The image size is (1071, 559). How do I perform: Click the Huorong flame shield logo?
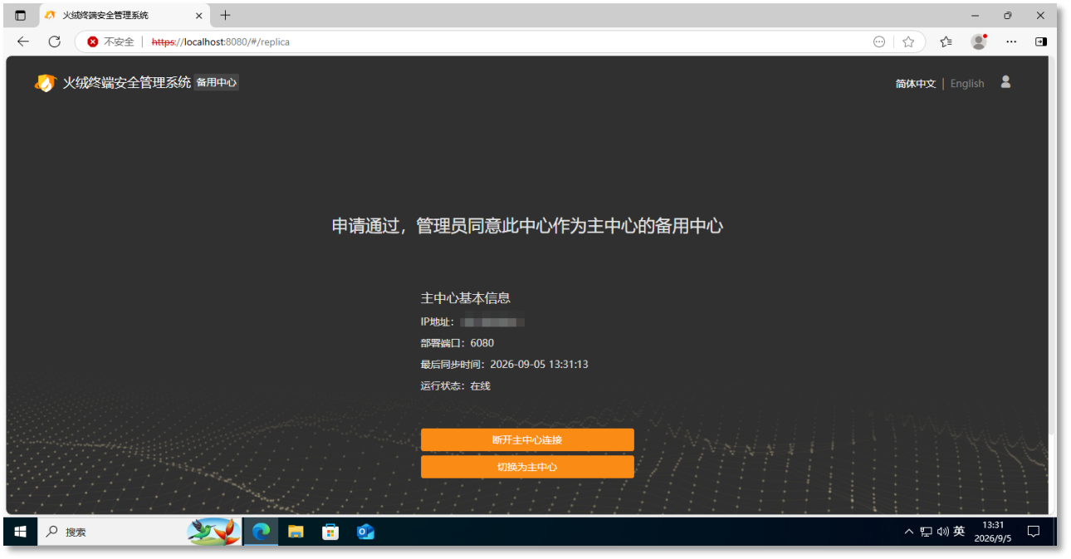(45, 83)
